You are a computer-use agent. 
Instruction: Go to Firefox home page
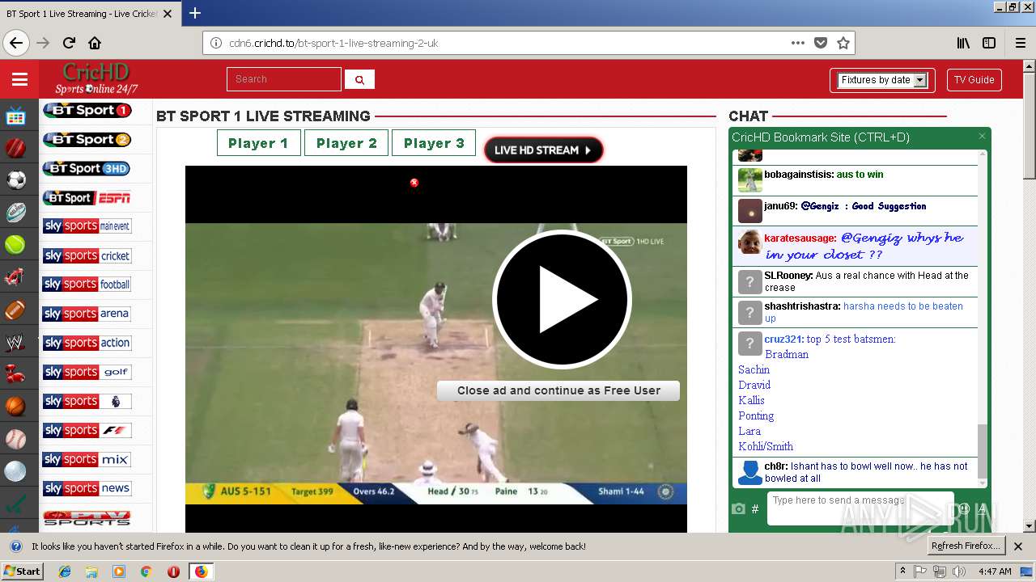click(95, 43)
